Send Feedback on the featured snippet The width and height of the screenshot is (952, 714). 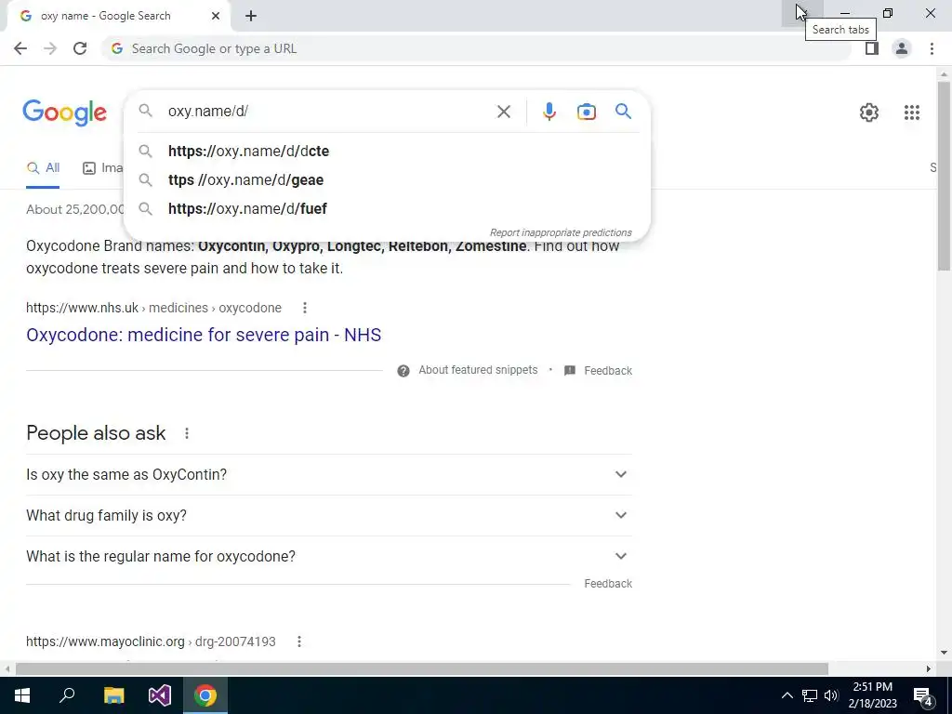[x=598, y=370]
